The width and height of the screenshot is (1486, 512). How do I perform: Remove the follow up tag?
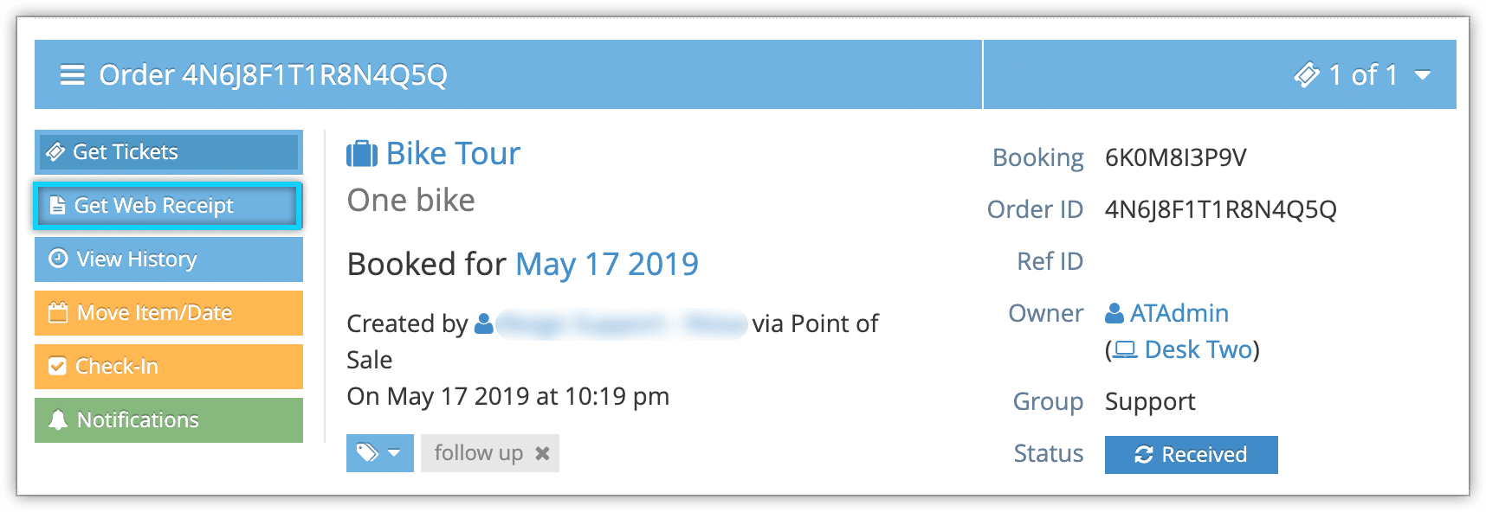point(542,453)
